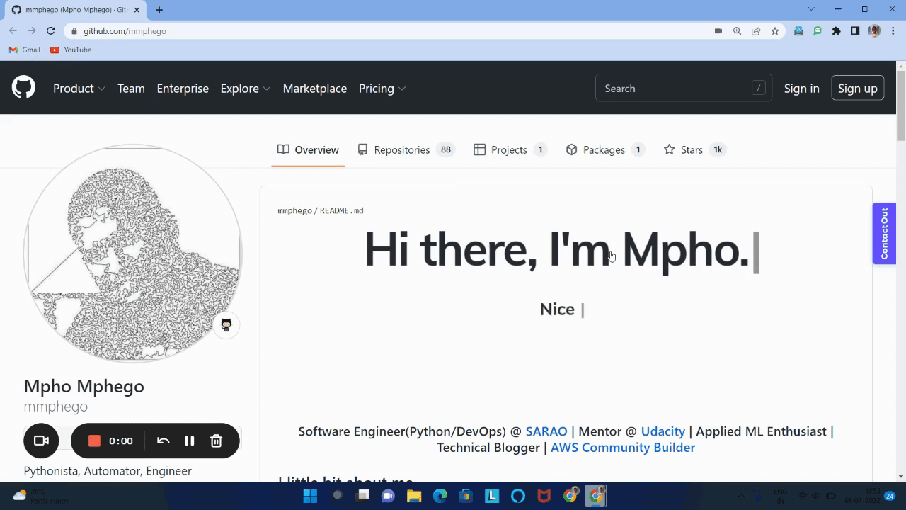Open the Gmail bookmark
906x510 pixels.
[x=25, y=50]
